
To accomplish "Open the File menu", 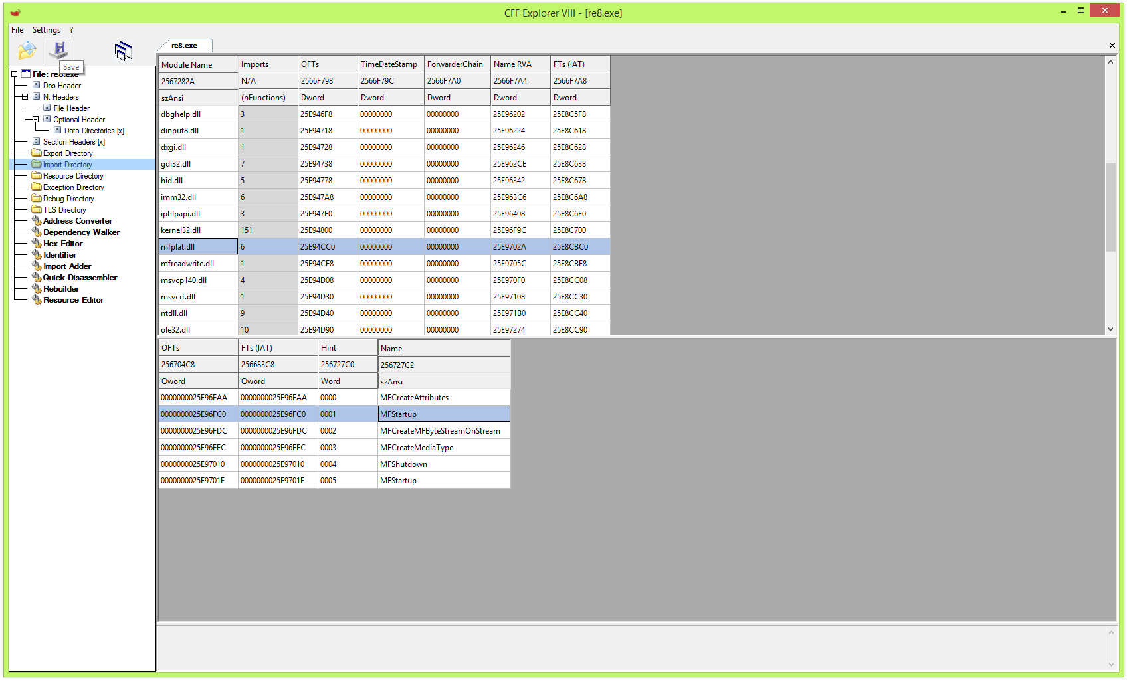I will 17,30.
